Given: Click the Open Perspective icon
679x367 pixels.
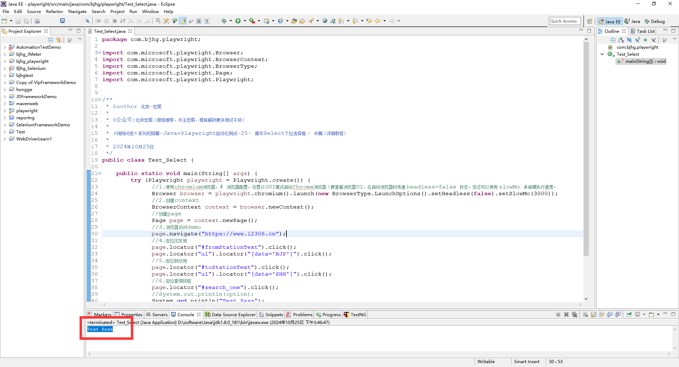Looking at the screenshot, I should (x=590, y=21).
